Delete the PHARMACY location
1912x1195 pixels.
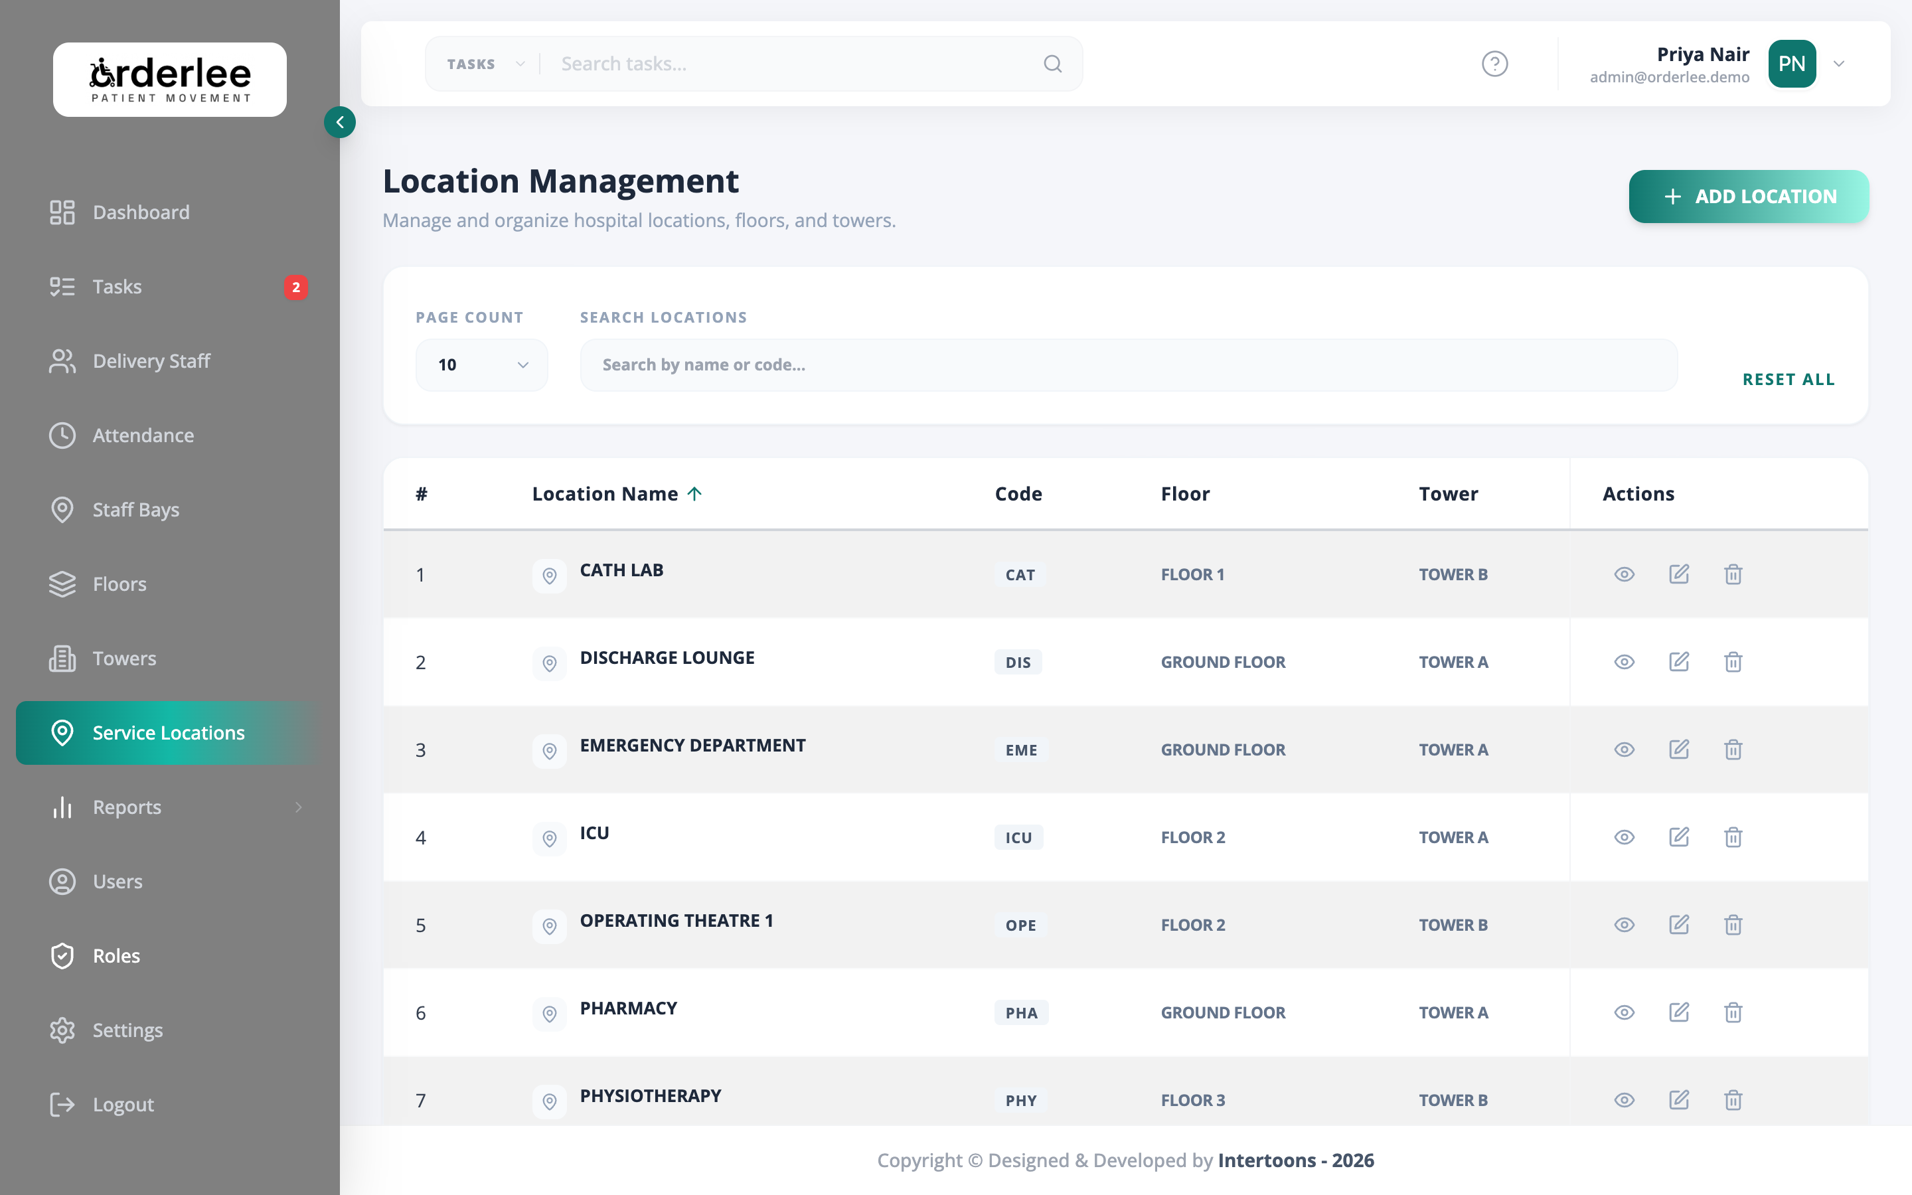click(1733, 1012)
